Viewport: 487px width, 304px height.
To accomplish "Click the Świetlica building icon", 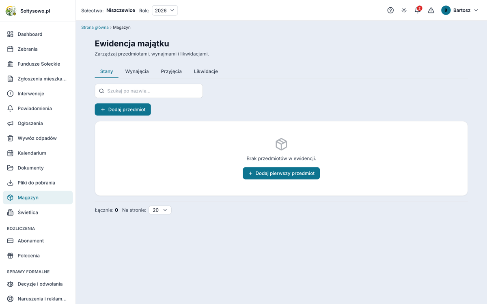I will (x=10, y=212).
